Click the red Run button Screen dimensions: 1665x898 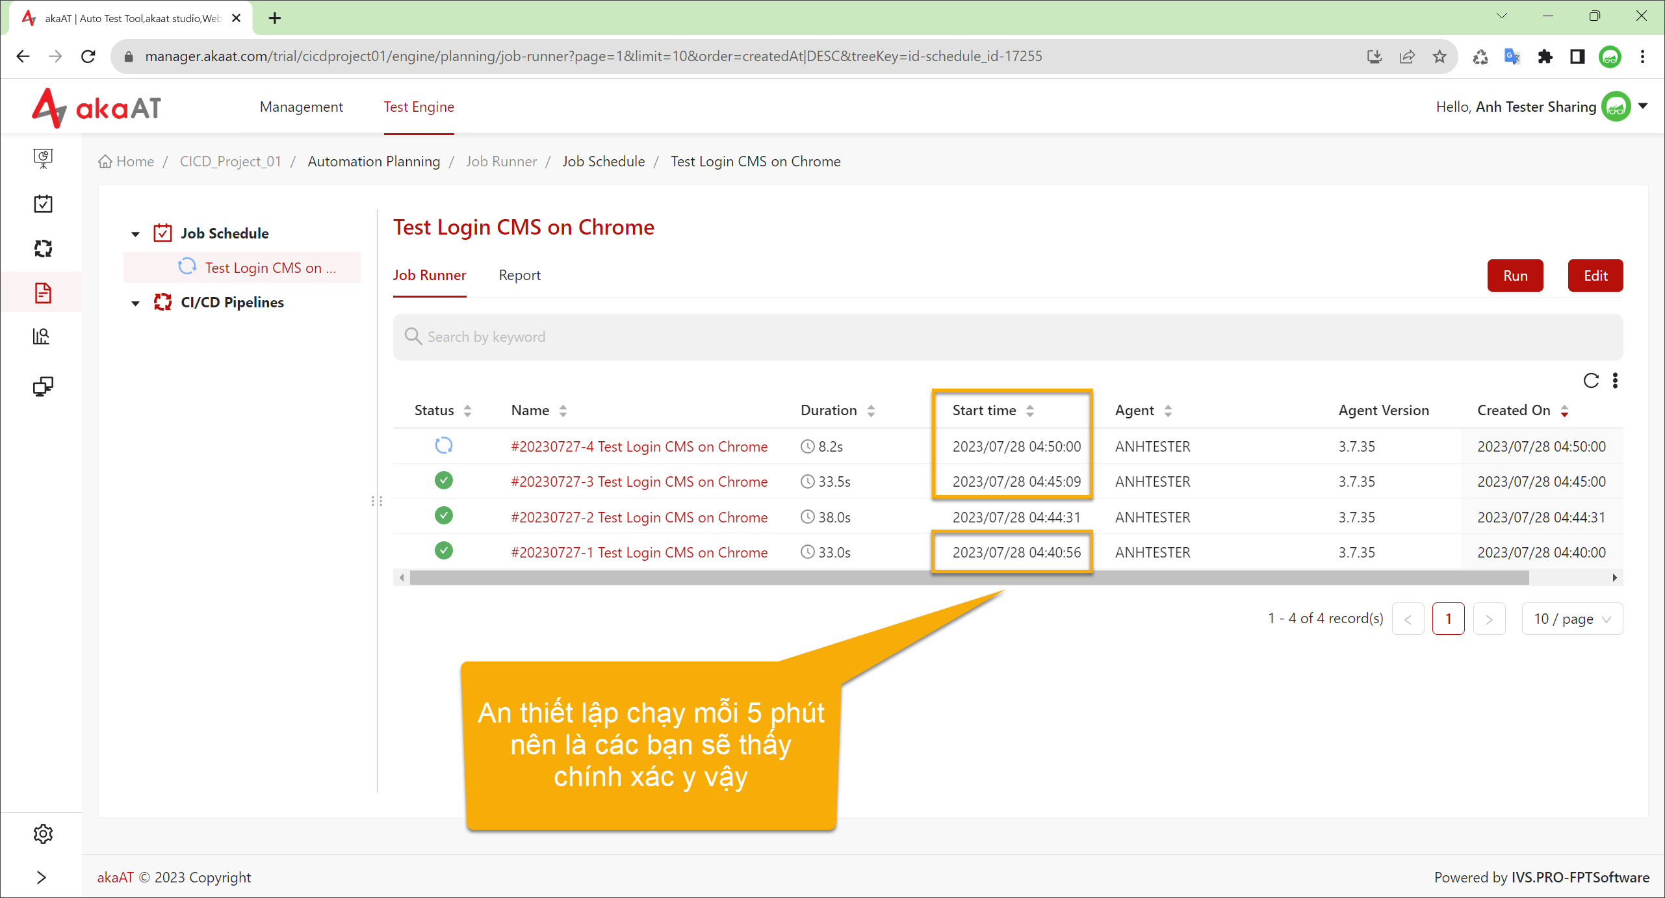point(1515,276)
